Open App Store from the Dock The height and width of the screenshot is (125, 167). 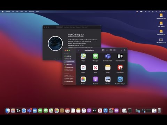[x=105, y=111]
